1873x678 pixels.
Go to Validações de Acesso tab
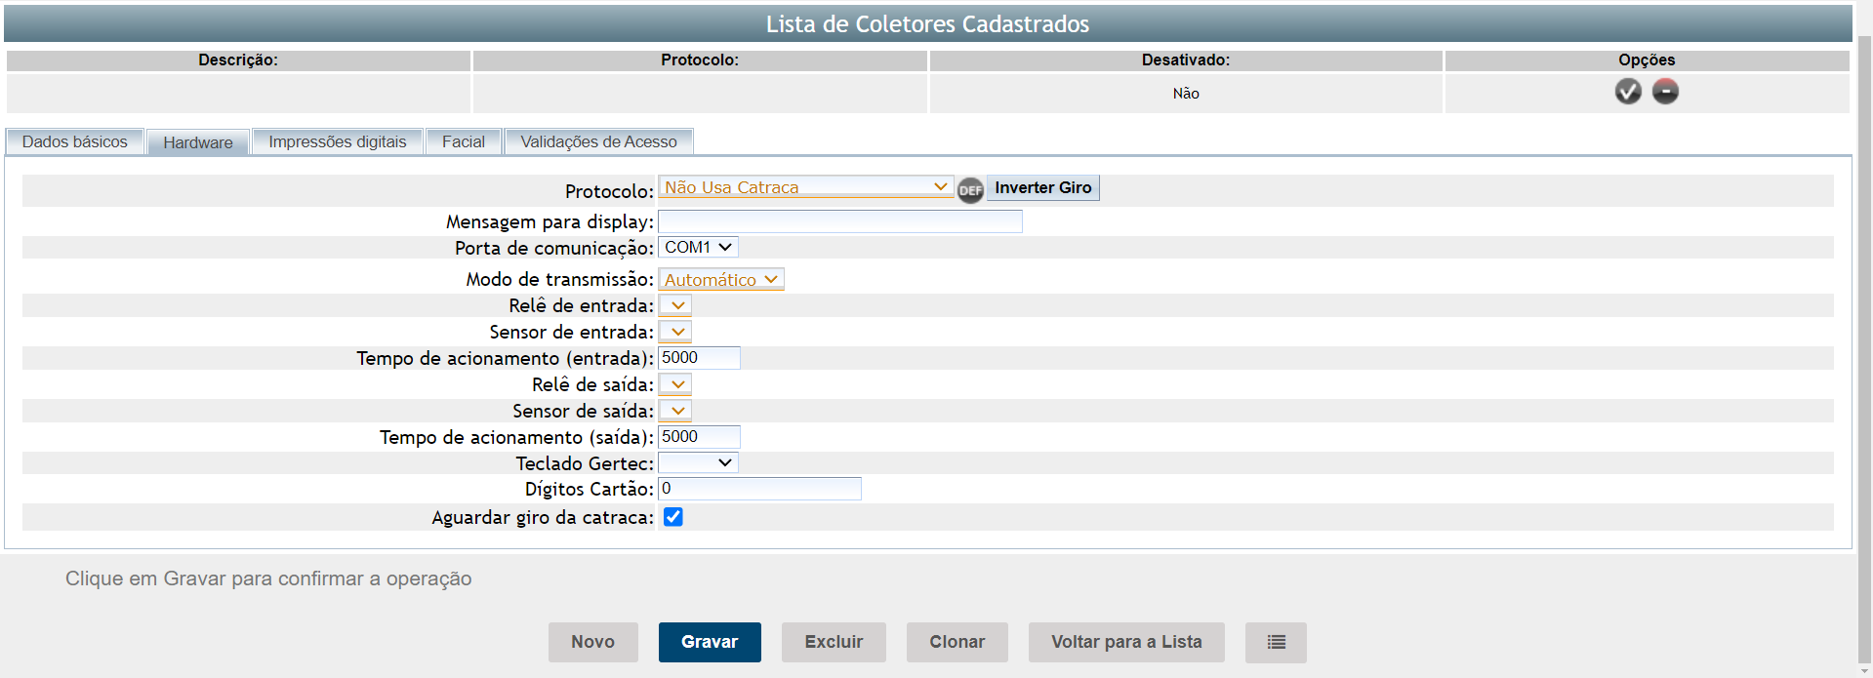[598, 142]
